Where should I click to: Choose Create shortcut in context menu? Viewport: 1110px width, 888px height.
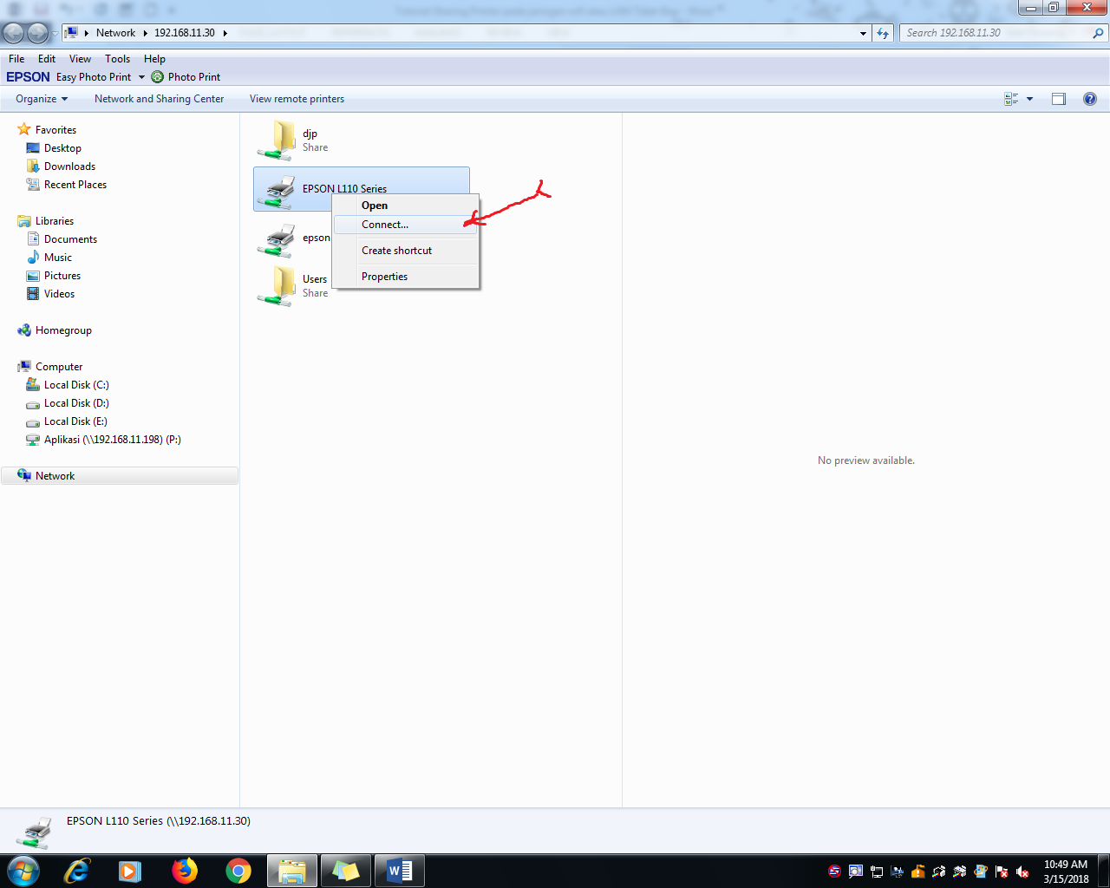click(x=406, y=251)
